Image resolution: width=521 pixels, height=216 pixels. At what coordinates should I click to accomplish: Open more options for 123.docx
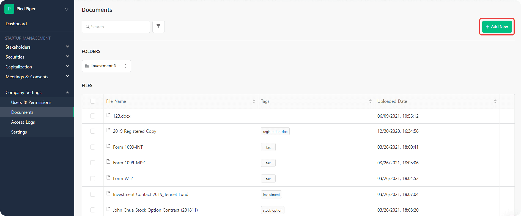pyautogui.click(x=507, y=115)
